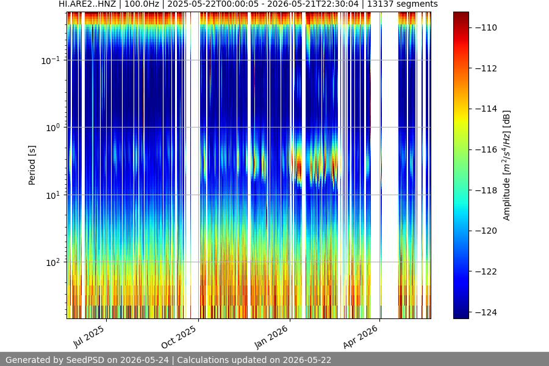Click the -122 colorbar tick value

coord(486,272)
